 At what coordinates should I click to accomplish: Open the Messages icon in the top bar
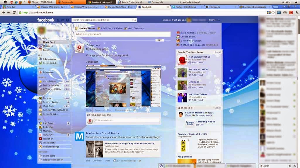click(x=63, y=20)
